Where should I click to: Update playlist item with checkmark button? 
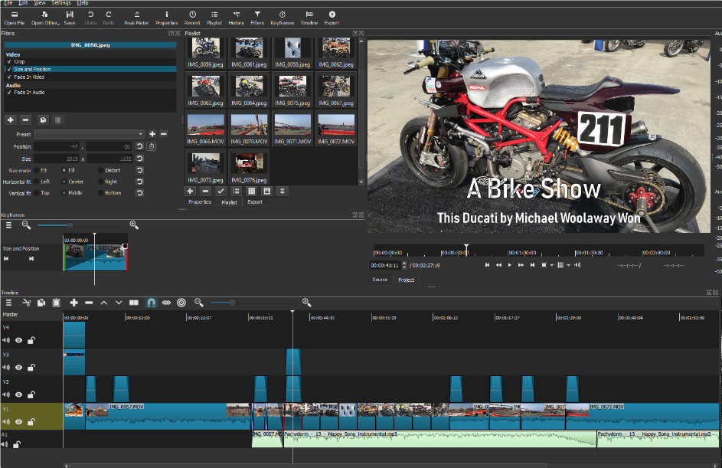point(221,191)
